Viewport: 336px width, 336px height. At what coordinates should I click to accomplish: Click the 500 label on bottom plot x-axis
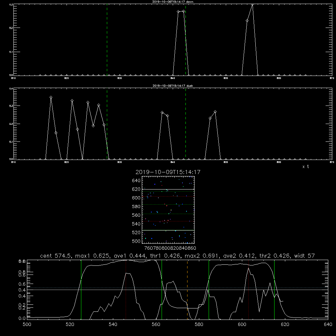click(x=27, y=325)
